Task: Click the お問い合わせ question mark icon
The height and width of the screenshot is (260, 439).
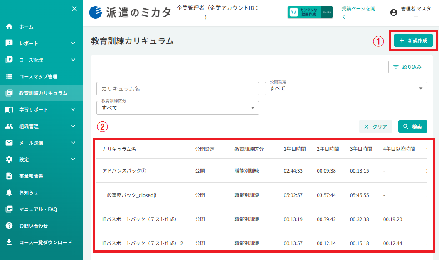Action: (x=9, y=225)
